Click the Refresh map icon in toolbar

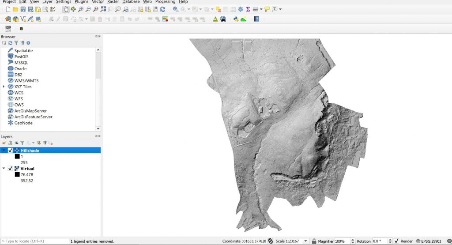point(163,9)
